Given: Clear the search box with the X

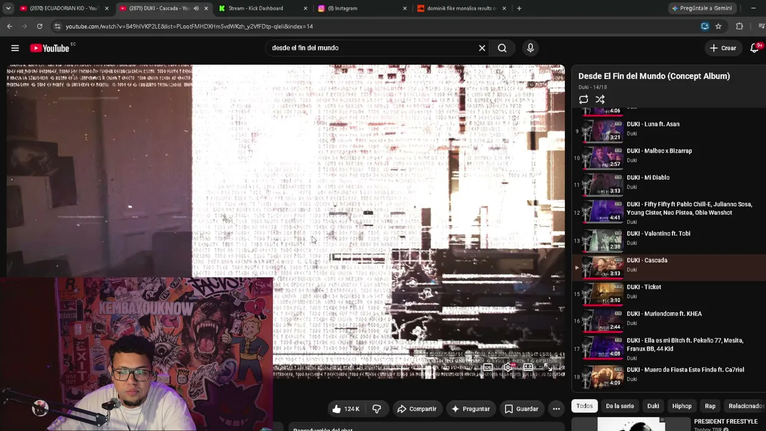Looking at the screenshot, I should click(x=482, y=48).
